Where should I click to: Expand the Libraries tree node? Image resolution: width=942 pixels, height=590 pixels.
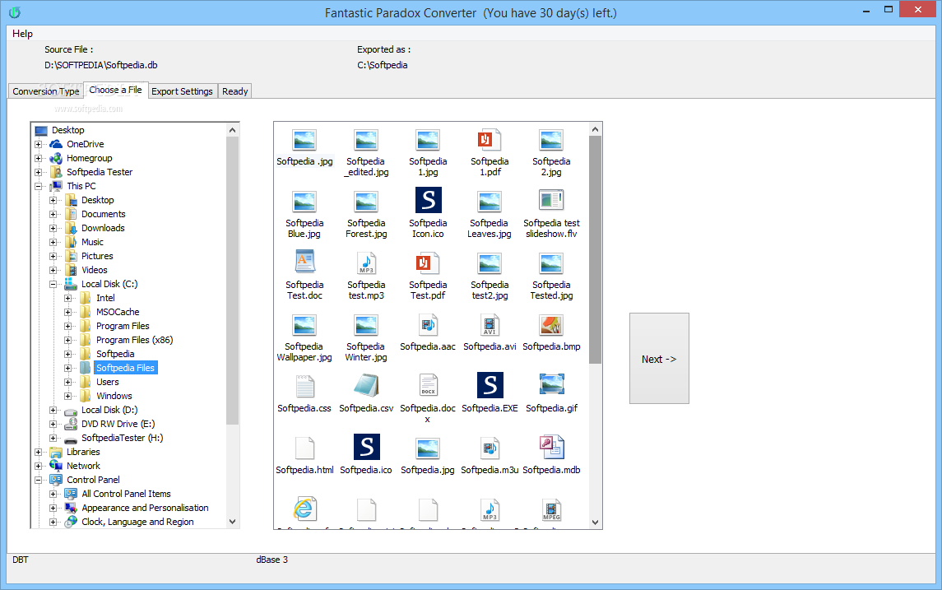[x=39, y=452]
